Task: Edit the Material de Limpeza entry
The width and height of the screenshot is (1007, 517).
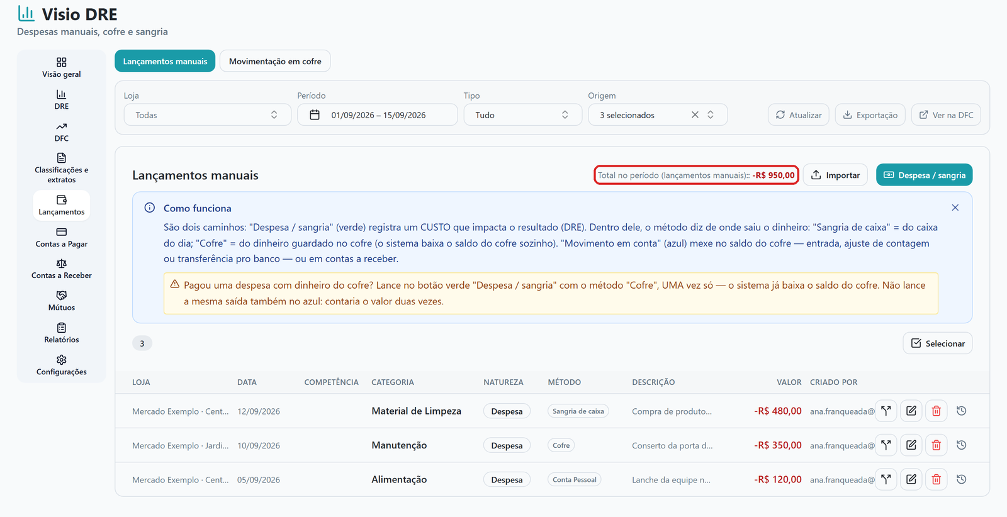Action: (911, 411)
